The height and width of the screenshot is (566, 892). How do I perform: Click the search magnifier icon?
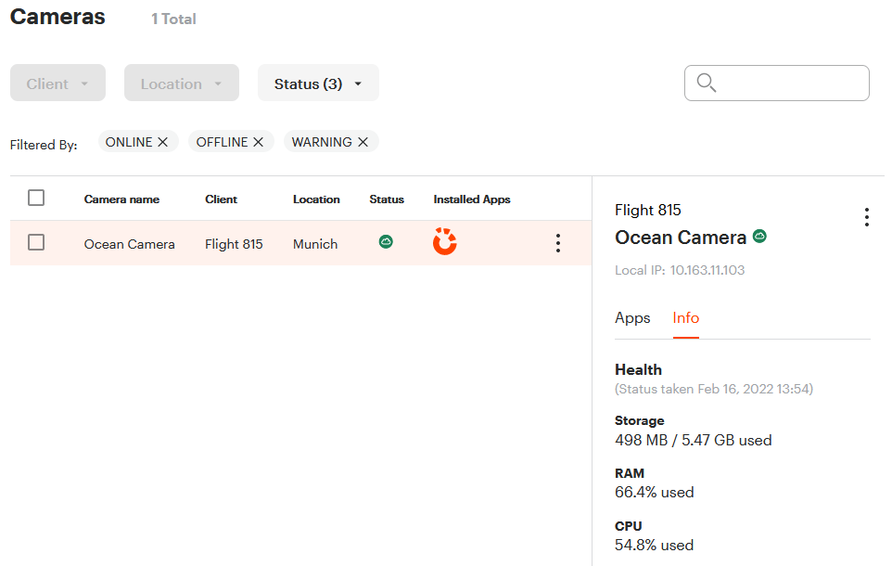706,84
